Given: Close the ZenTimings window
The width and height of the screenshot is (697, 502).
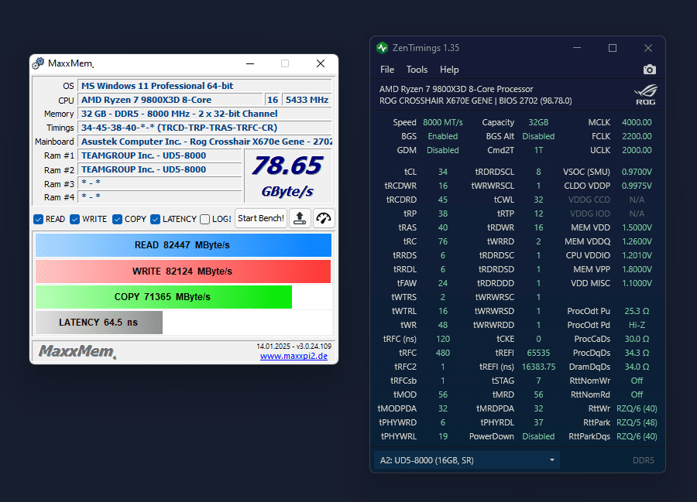Looking at the screenshot, I should 648,48.
